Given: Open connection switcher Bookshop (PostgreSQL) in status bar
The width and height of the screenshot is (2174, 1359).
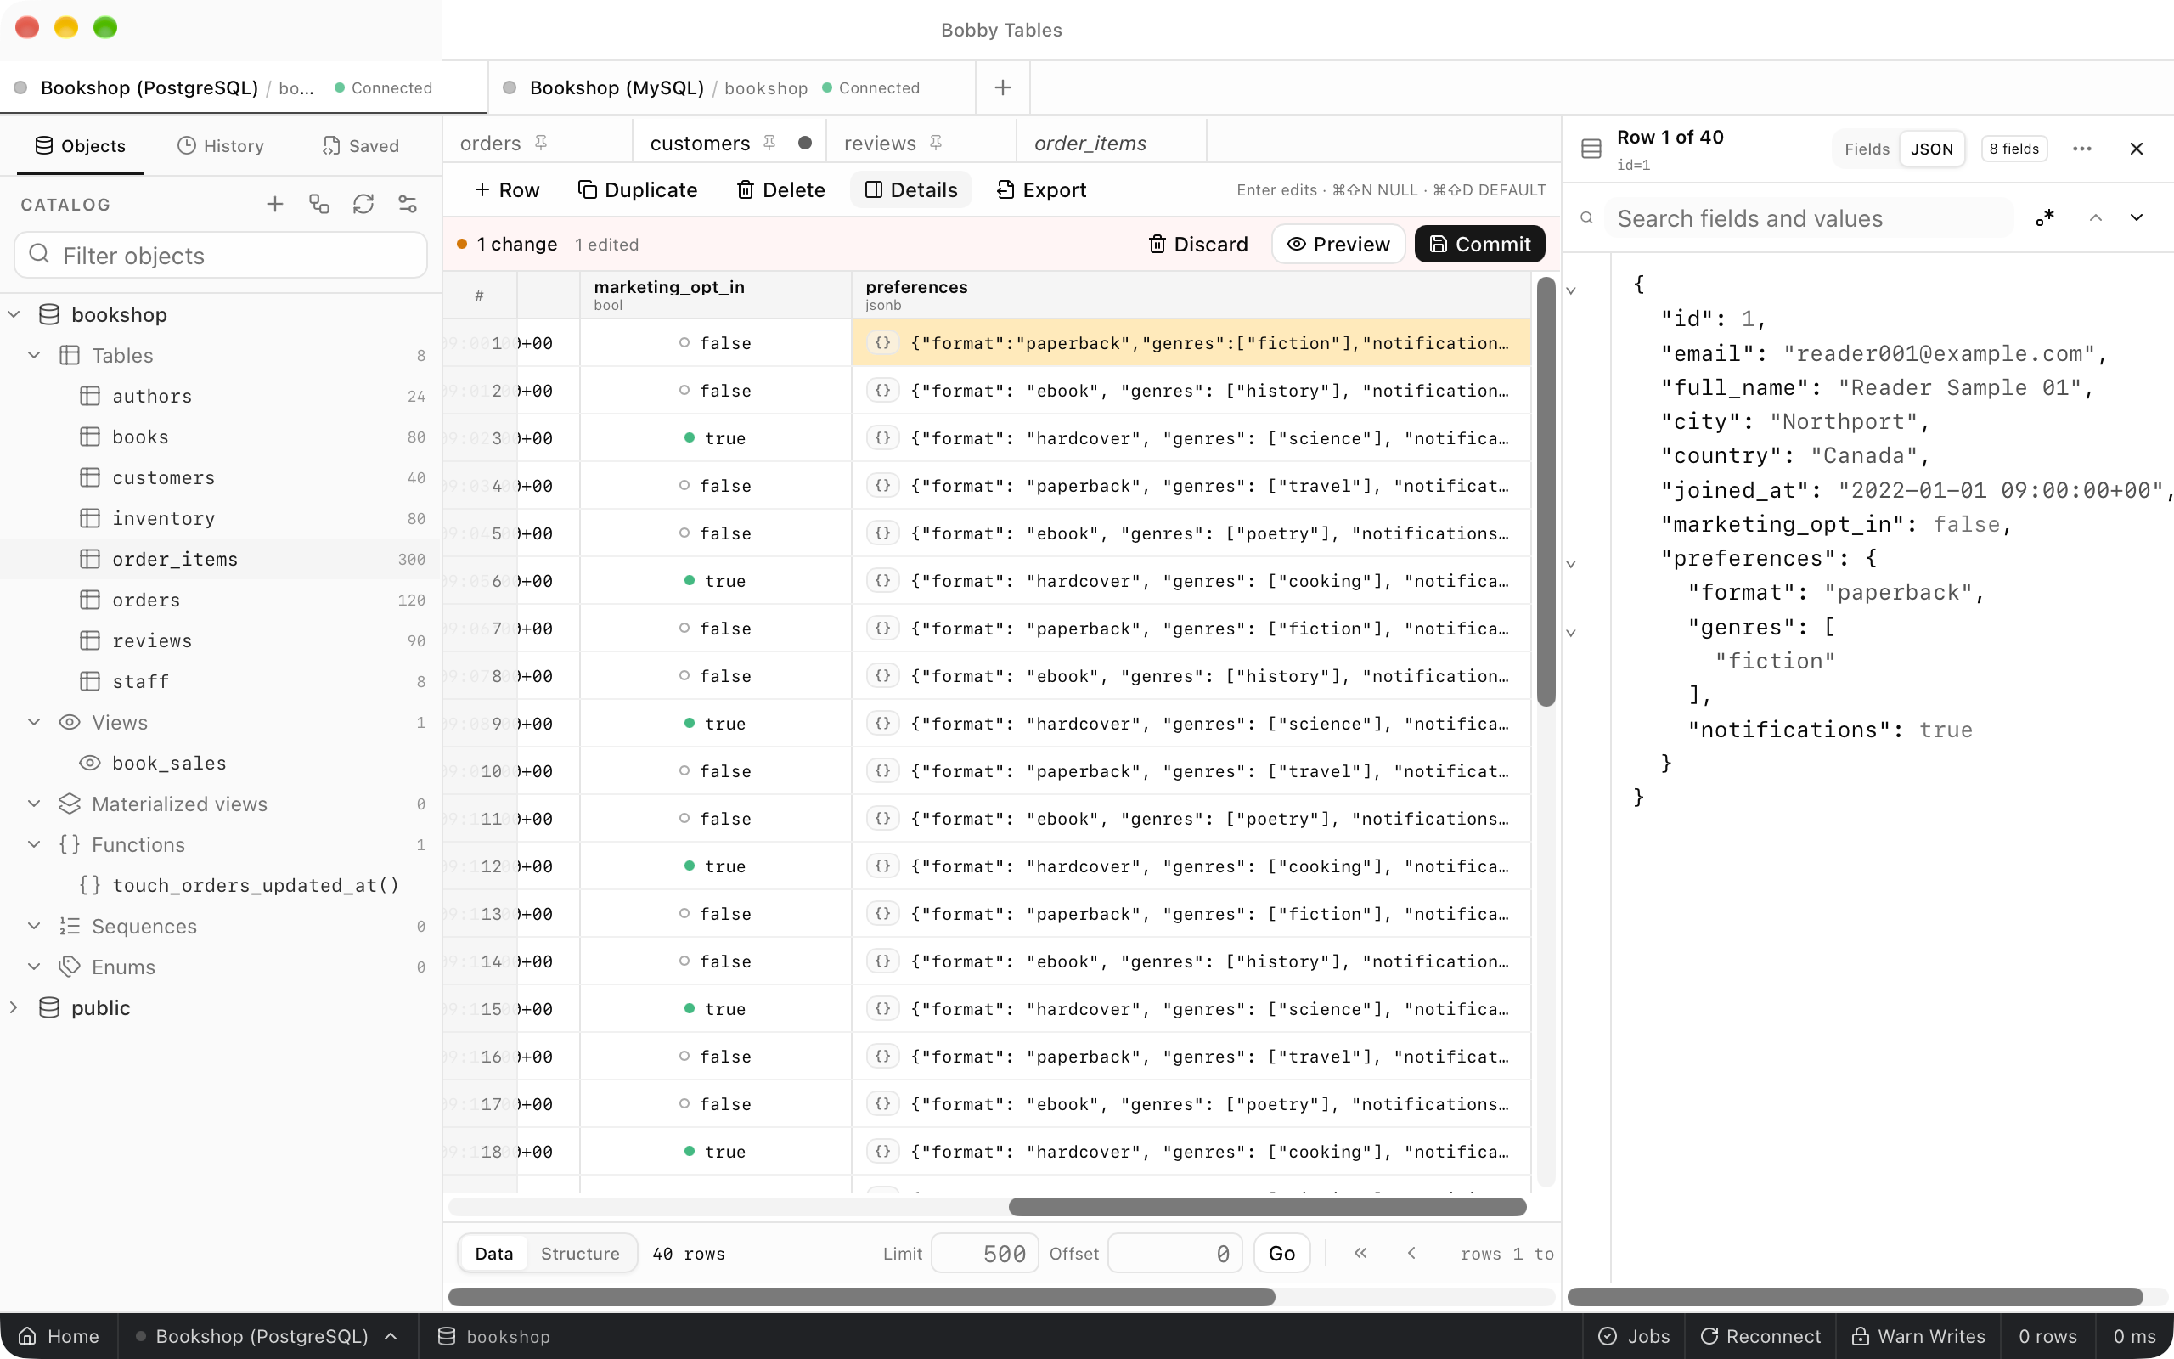Looking at the screenshot, I should pyautogui.click(x=268, y=1337).
